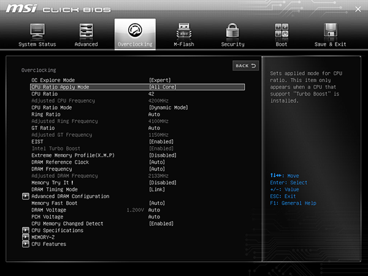Screen dimensions: 368x276
Task: Open the Save & Exit floppy icon
Action: pyautogui.click(x=331, y=31)
